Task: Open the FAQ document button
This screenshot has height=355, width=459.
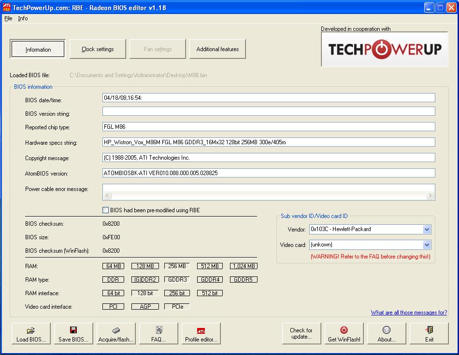Action: click(x=158, y=333)
